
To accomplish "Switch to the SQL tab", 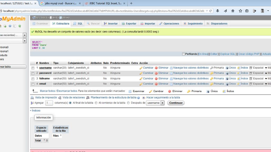I will 78,23.
